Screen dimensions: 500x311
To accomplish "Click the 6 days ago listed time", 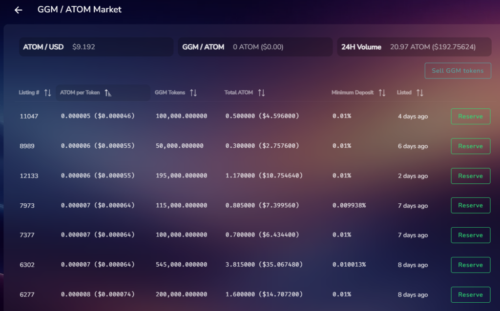I will tap(413, 146).
